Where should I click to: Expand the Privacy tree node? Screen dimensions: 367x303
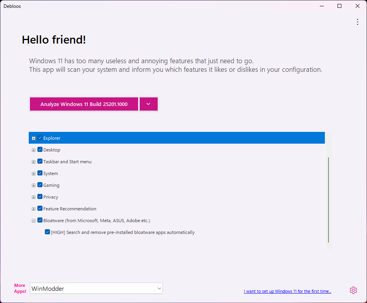[33, 197]
